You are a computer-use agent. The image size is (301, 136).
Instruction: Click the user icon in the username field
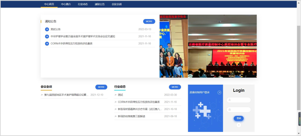click(x=230, y=100)
